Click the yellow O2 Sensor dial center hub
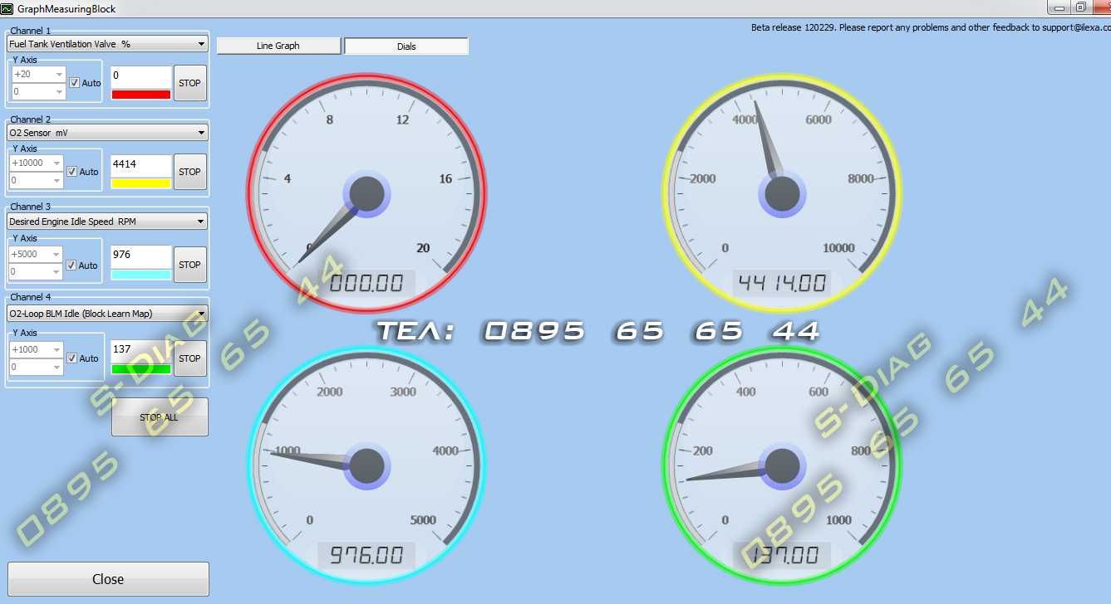Image resolution: width=1111 pixels, height=604 pixels. point(781,194)
